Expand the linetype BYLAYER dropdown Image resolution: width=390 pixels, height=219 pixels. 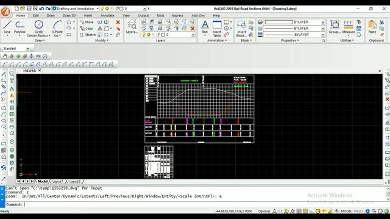coord(323,29)
